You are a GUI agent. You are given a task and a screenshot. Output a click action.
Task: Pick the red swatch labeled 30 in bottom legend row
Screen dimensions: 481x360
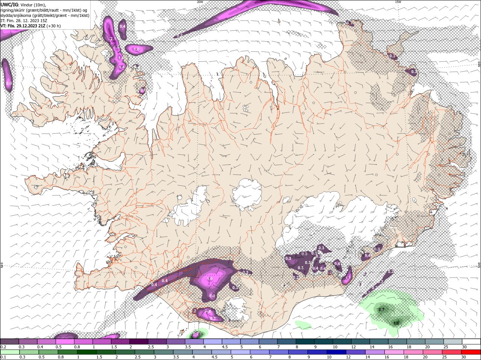(x=471, y=352)
